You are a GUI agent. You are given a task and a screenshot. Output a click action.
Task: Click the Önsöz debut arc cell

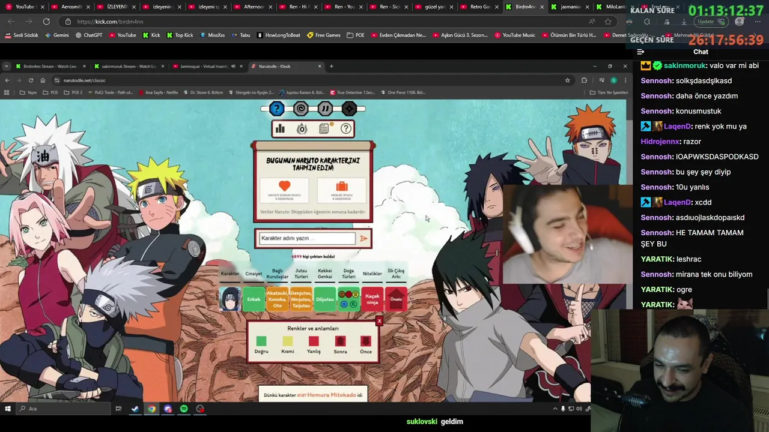pos(396,299)
